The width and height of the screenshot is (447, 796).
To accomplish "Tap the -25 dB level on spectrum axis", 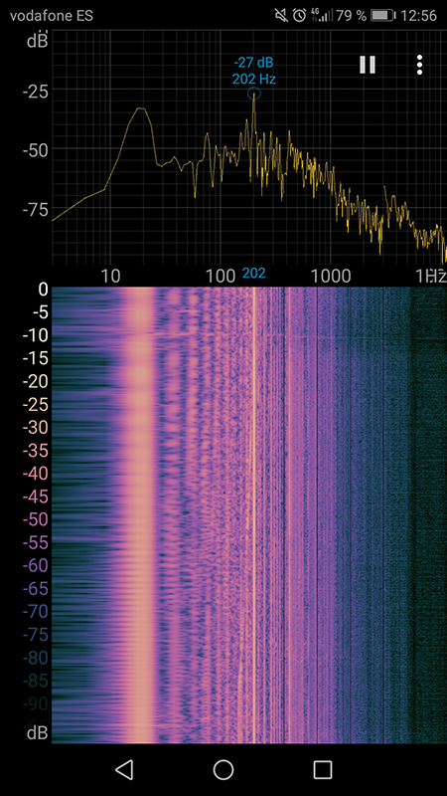I will [36, 92].
